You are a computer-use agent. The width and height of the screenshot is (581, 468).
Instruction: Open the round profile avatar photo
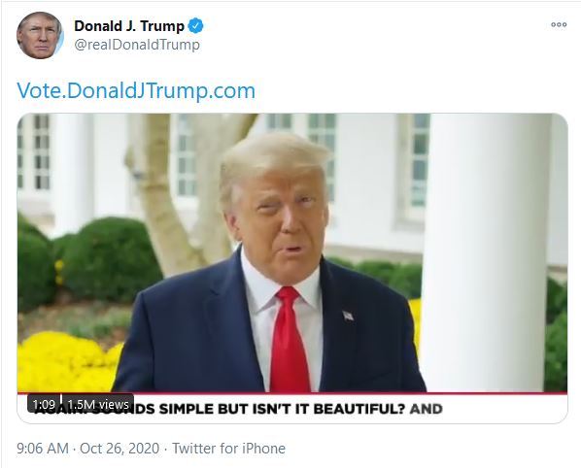pyautogui.click(x=40, y=36)
